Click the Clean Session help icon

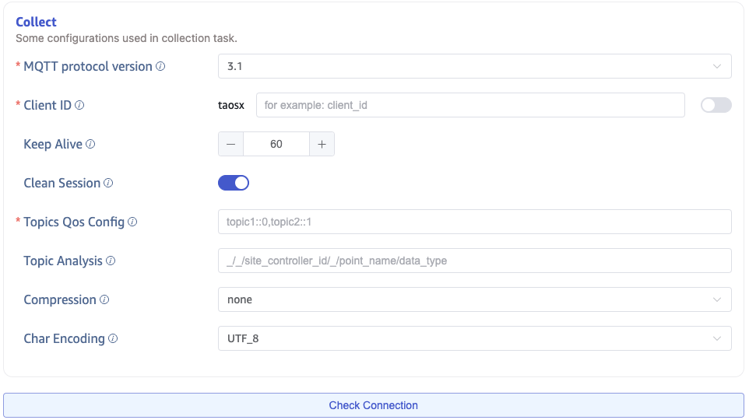(x=108, y=184)
